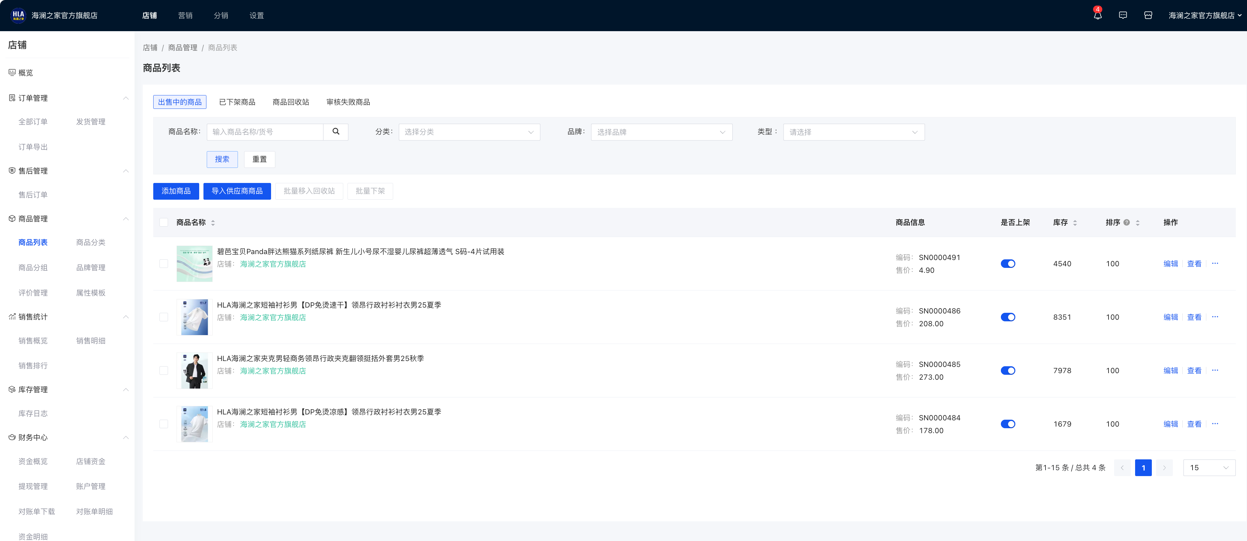The height and width of the screenshot is (541, 1247).
Task: Open 品牌管理 in the sidebar
Action: (91, 267)
